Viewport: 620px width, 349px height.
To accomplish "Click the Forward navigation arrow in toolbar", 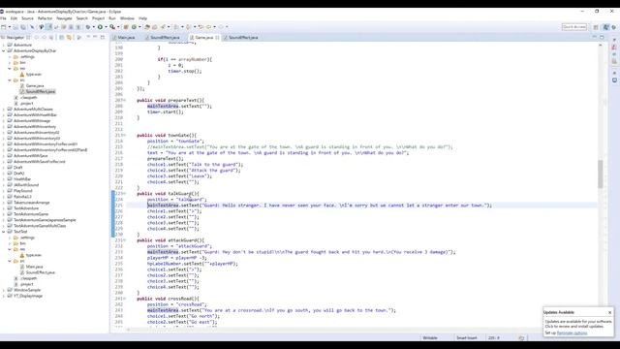I will [221, 27].
